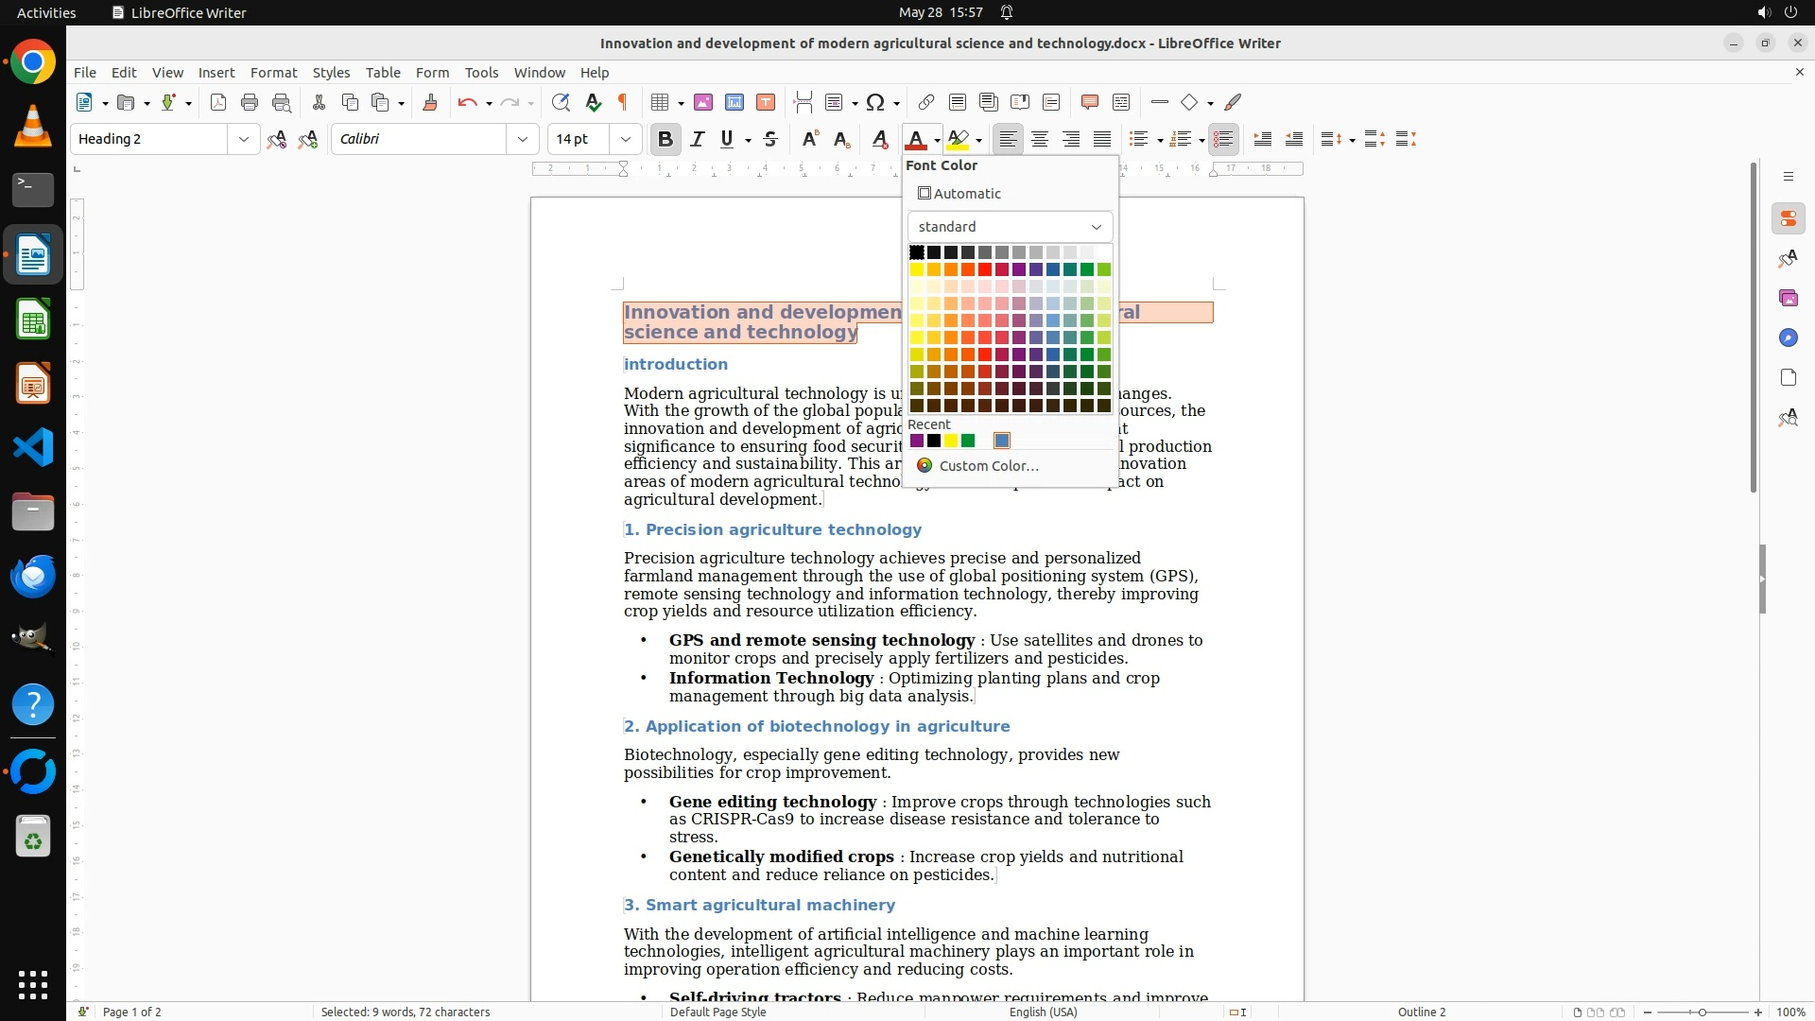Open the Navigator sidebar compass icon
This screenshot has height=1021, width=1815.
pyautogui.click(x=1788, y=337)
